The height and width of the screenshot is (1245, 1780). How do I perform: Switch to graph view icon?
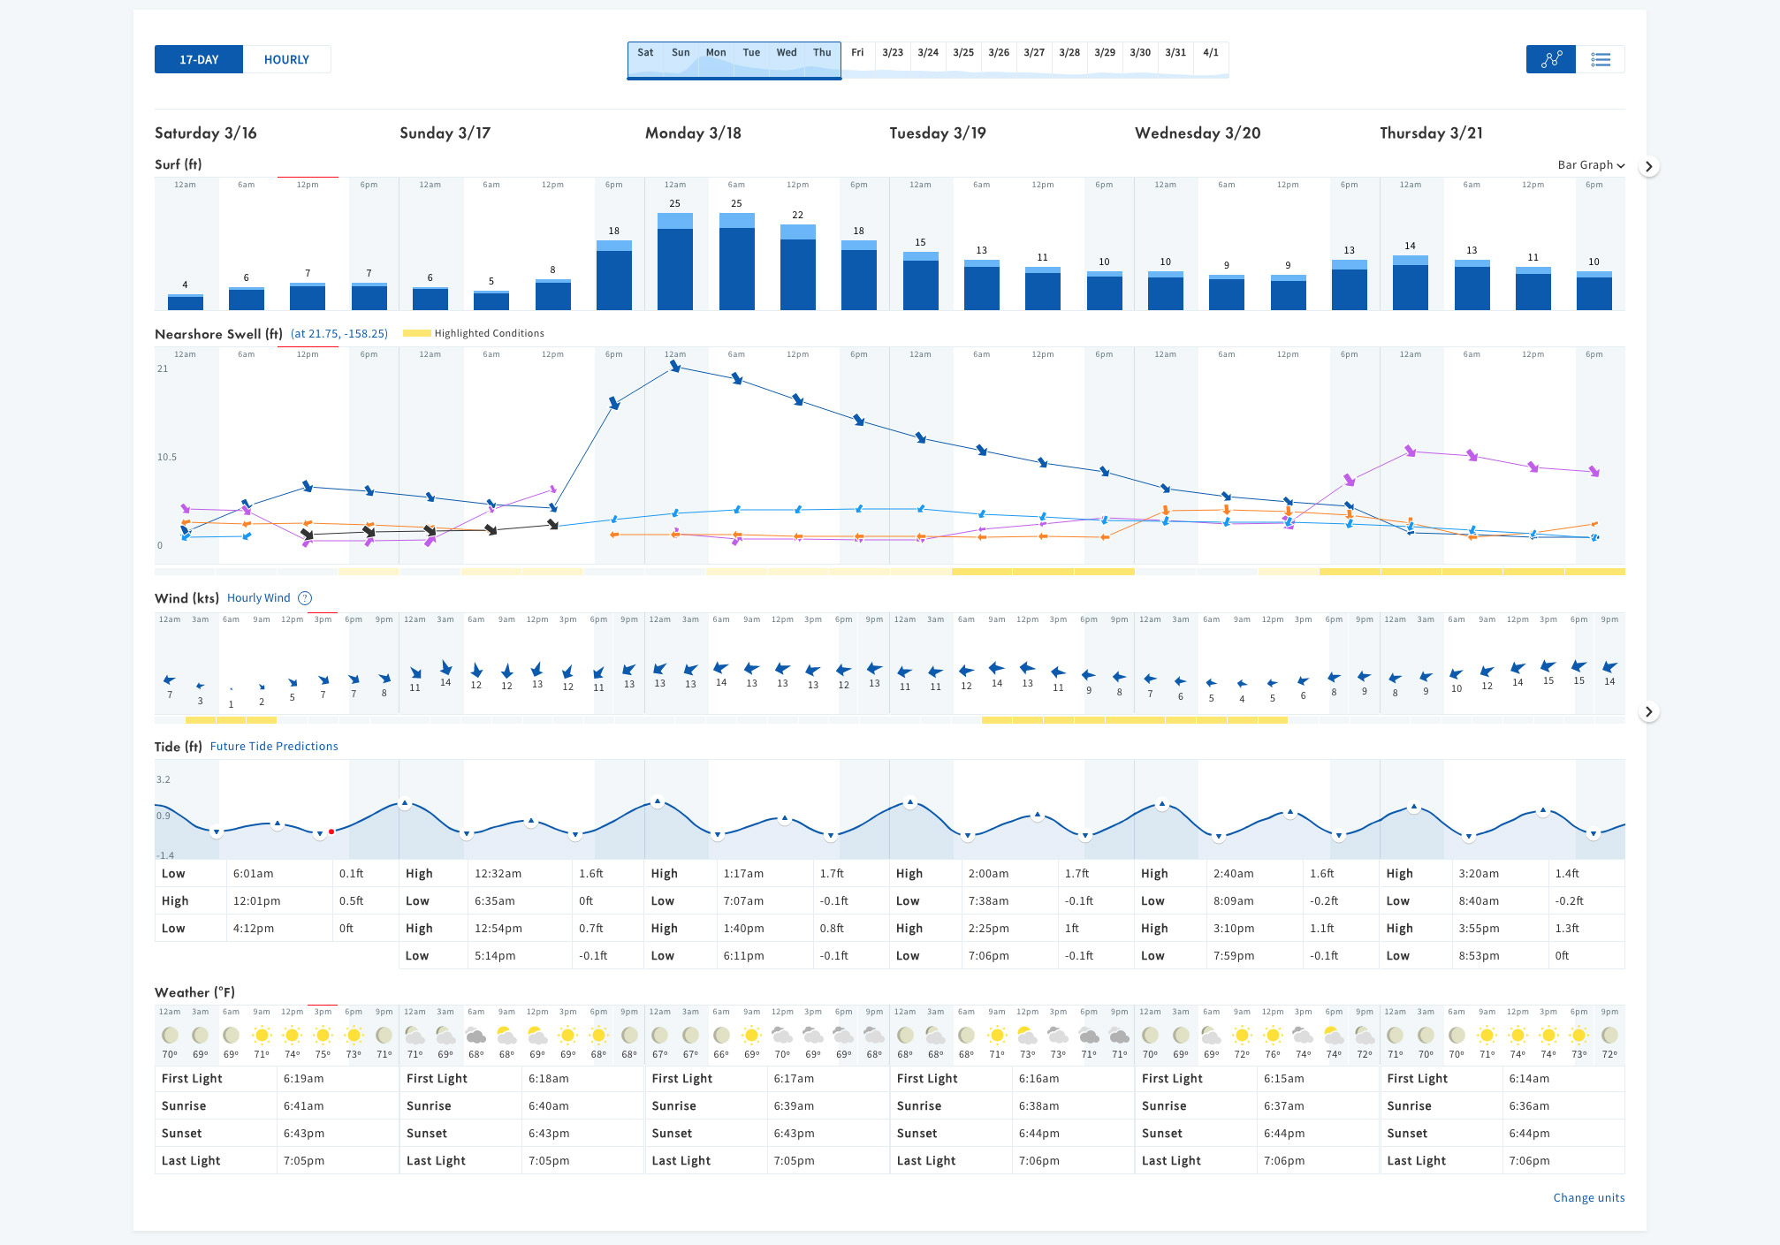click(1550, 59)
